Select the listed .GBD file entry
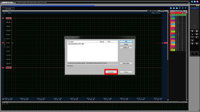200x112 pixels. [76, 44]
